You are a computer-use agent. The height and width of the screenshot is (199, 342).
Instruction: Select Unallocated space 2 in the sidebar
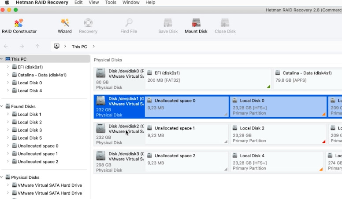pos(38,162)
